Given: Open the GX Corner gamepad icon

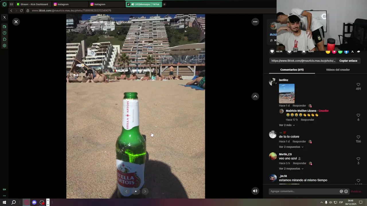Looking at the screenshot, I should point(11,4).
